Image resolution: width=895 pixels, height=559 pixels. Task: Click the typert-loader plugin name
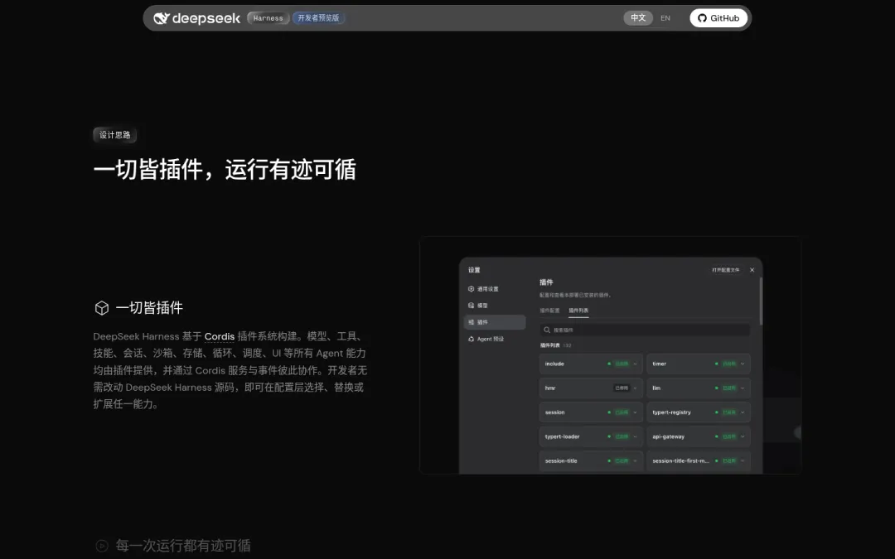pyautogui.click(x=562, y=436)
